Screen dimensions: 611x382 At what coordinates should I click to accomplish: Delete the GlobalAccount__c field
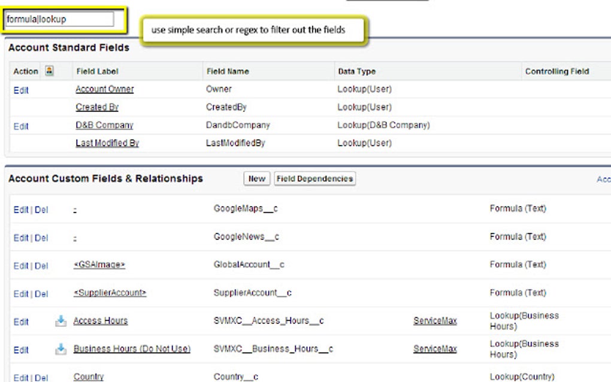(x=41, y=266)
